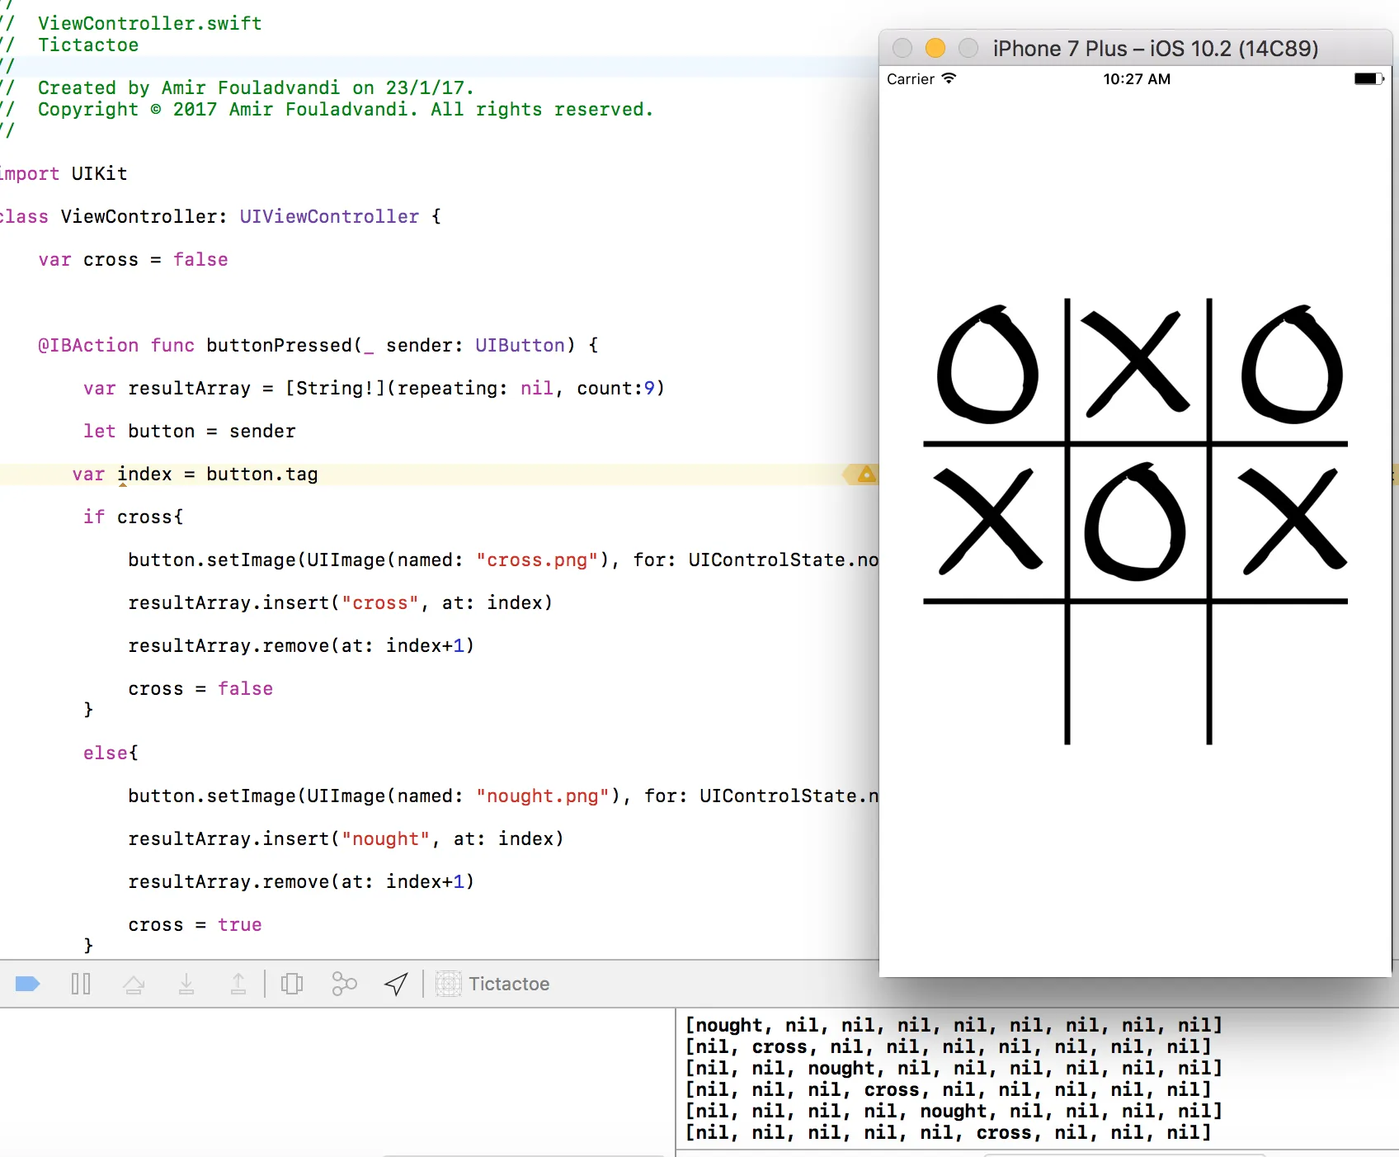The image size is (1399, 1157).
Task: Tap the empty bottom-center board cell
Action: pyautogui.click(x=1138, y=673)
